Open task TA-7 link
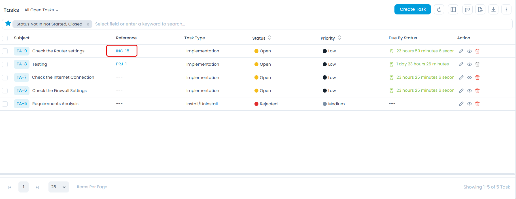516x199 pixels. (22, 77)
